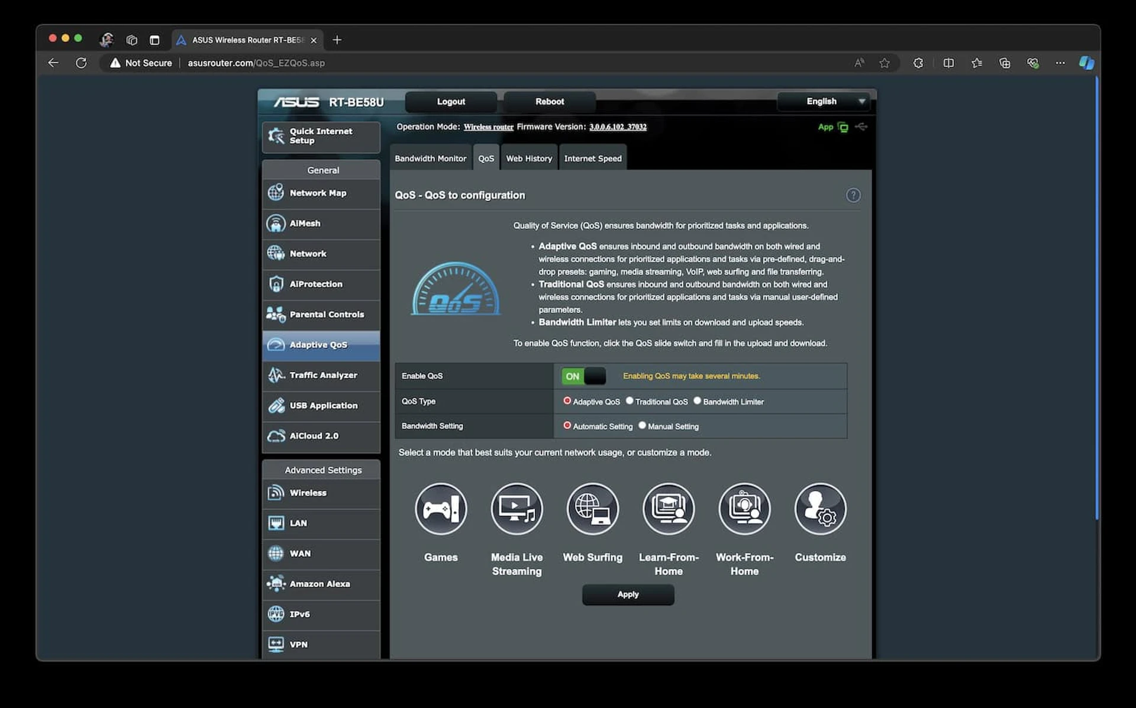Viewport: 1136px width, 708px height.
Task: Choose the Games QoS mode
Action: 441,509
